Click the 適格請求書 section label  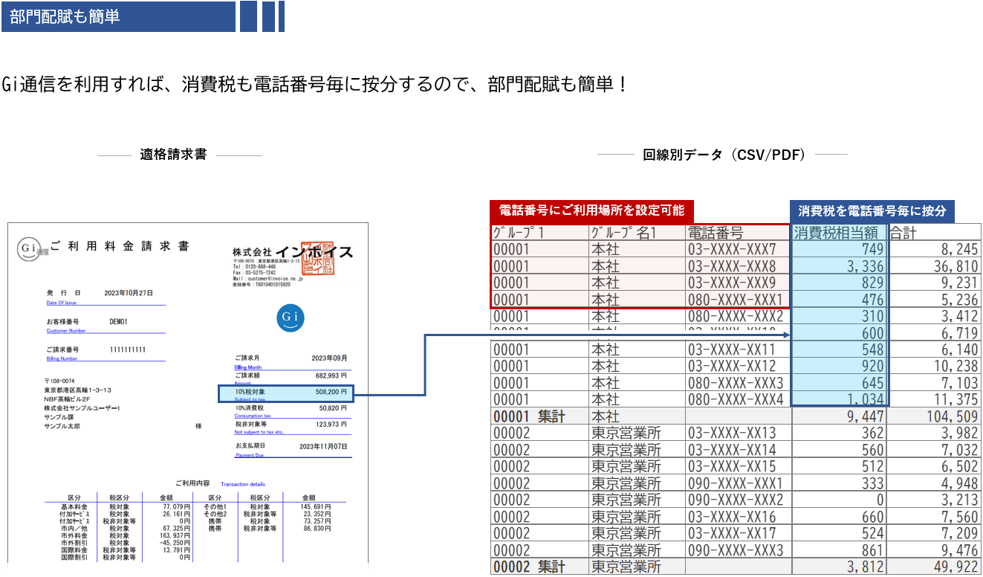coord(173,155)
